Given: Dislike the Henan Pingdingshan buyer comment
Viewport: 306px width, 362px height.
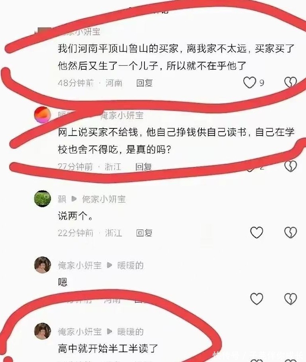Looking at the screenshot, I should (x=290, y=82).
